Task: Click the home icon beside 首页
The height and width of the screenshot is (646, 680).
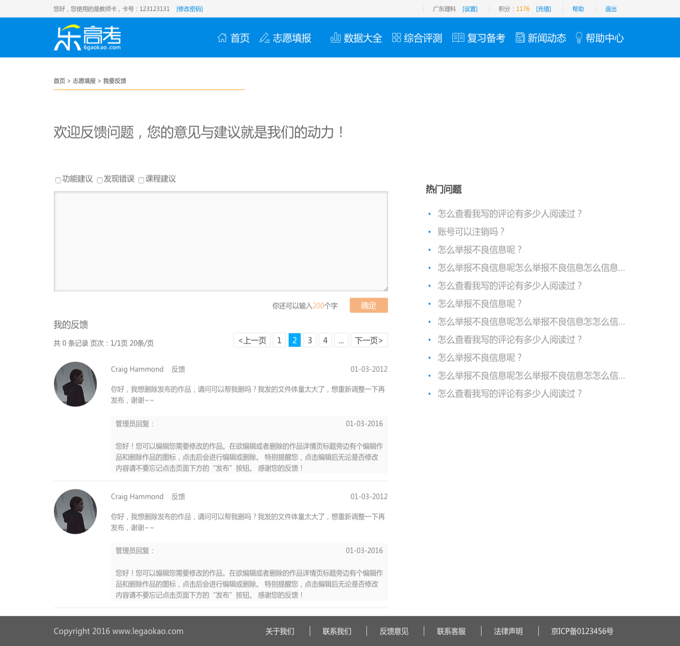Action: click(x=222, y=38)
